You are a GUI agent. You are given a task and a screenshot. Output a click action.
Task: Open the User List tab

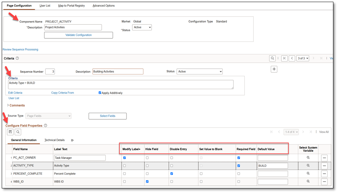tap(45, 6)
